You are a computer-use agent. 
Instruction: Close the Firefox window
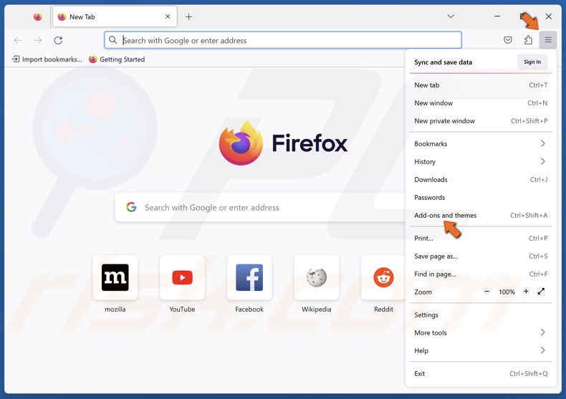point(548,16)
